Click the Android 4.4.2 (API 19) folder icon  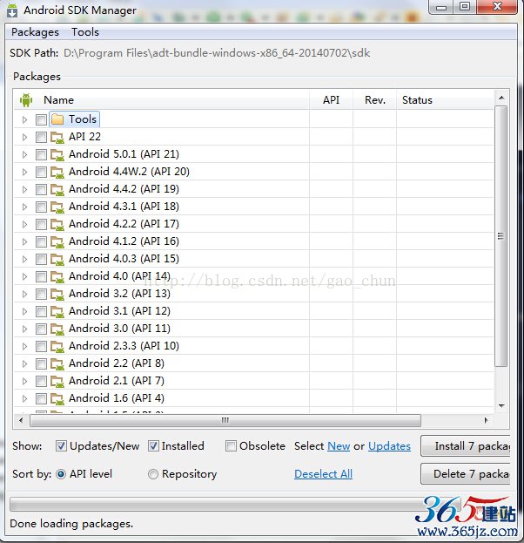coord(57,189)
